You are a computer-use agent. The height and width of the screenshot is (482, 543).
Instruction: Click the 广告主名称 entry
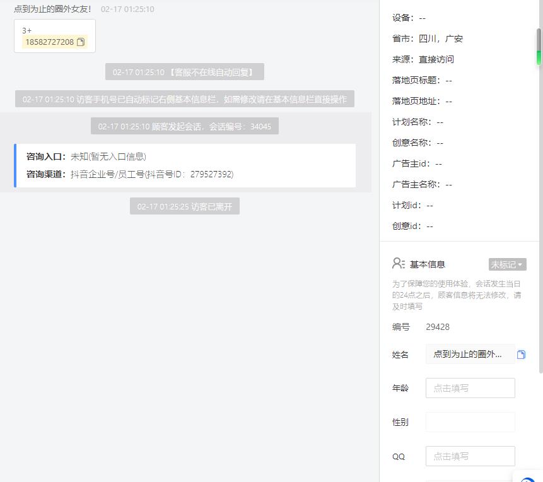pyautogui.click(x=422, y=184)
